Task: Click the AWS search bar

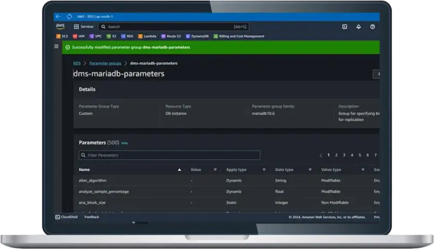Action: tap(173, 27)
